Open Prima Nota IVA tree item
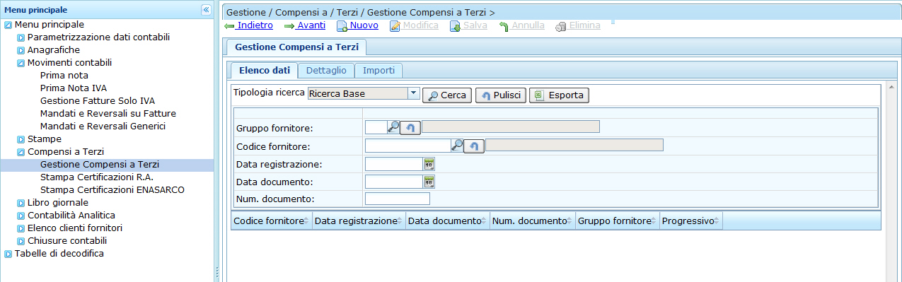This screenshot has width=902, height=282. 74,88
